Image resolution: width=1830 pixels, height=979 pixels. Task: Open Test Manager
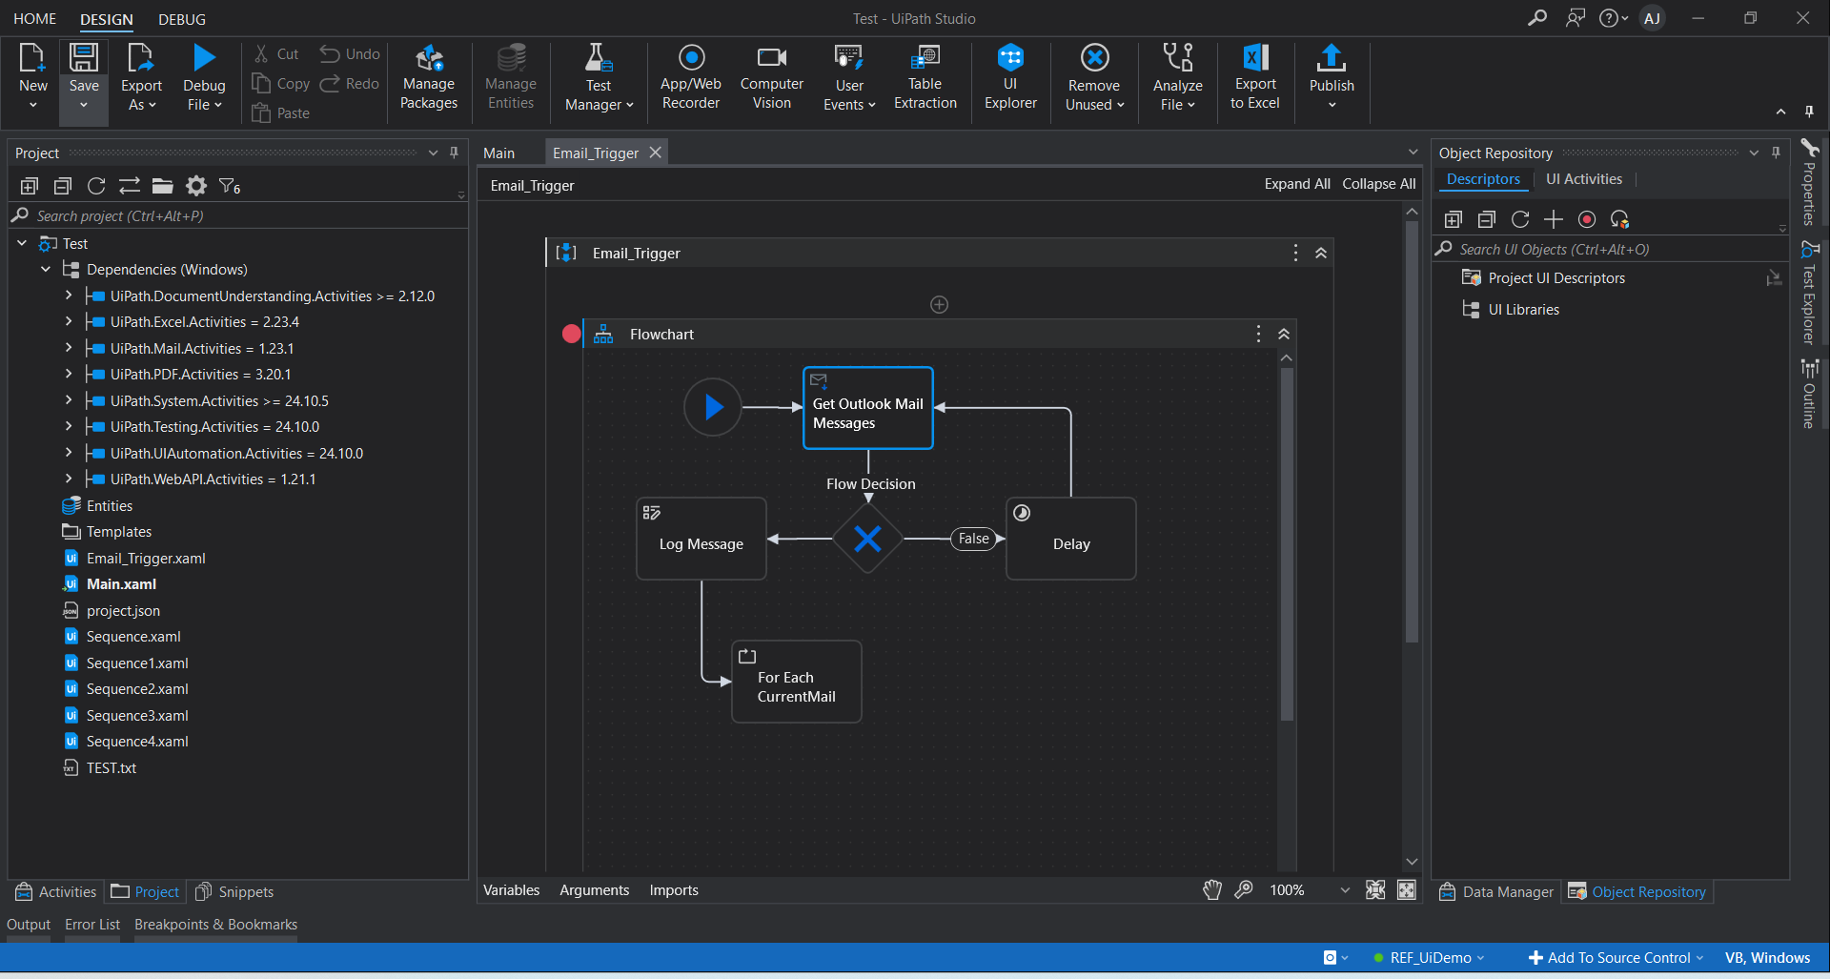point(599,78)
